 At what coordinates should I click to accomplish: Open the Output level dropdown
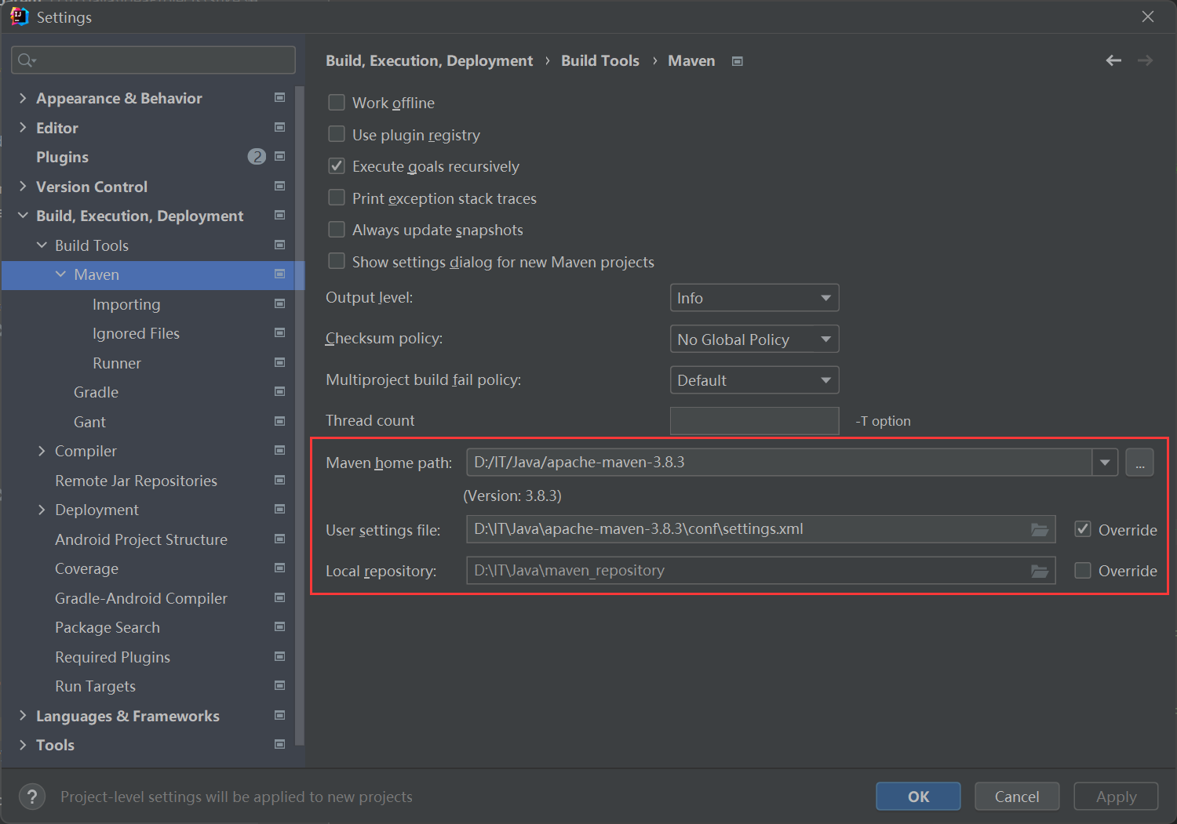coord(754,298)
